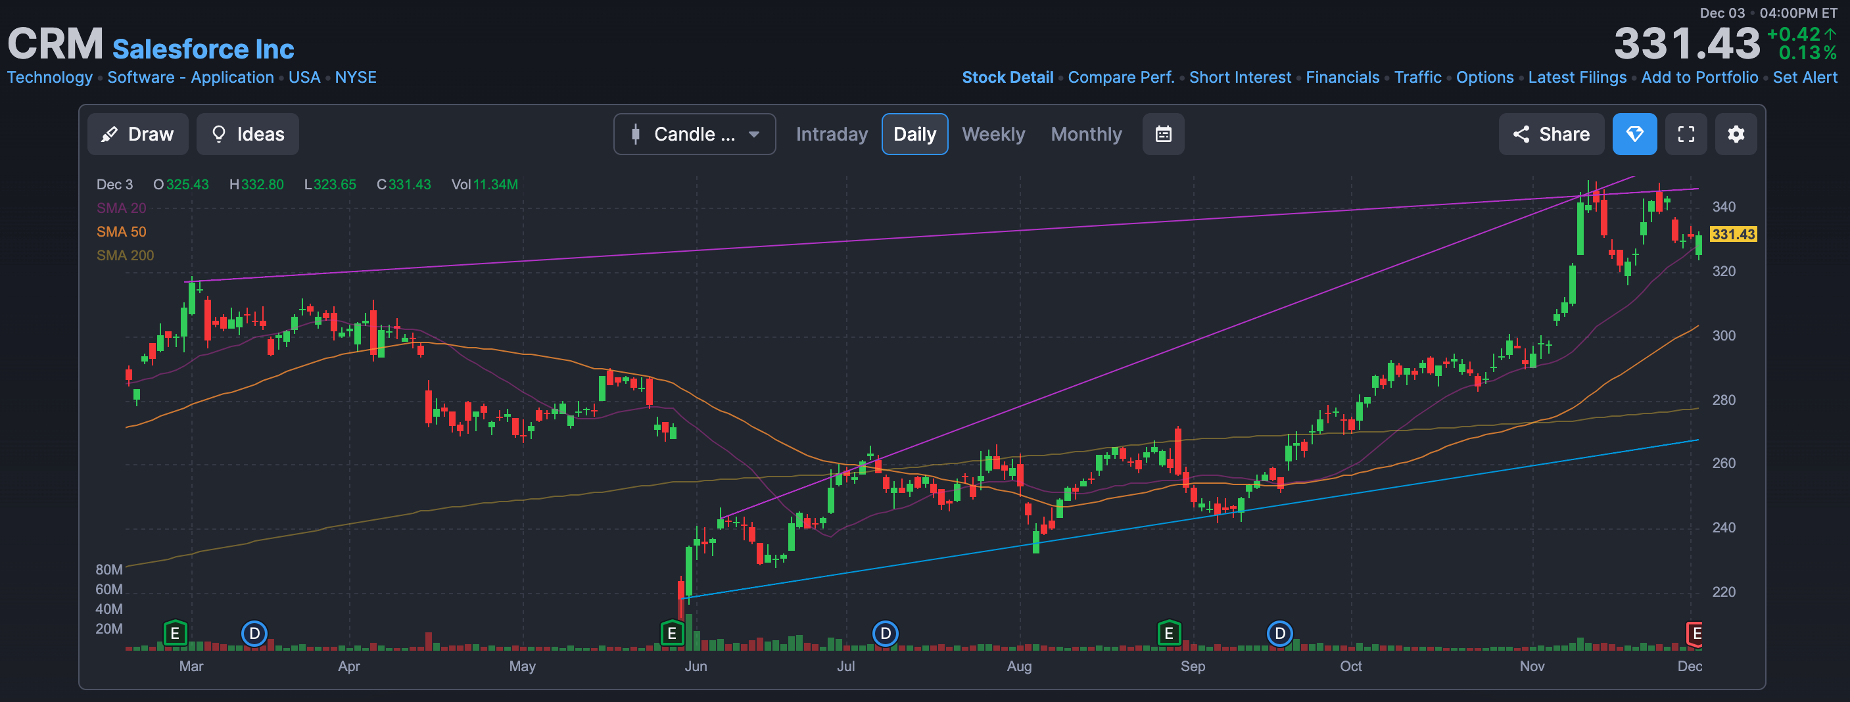Image resolution: width=1850 pixels, height=702 pixels.
Task: Click the low price L 323.65
Action: [x=330, y=185]
